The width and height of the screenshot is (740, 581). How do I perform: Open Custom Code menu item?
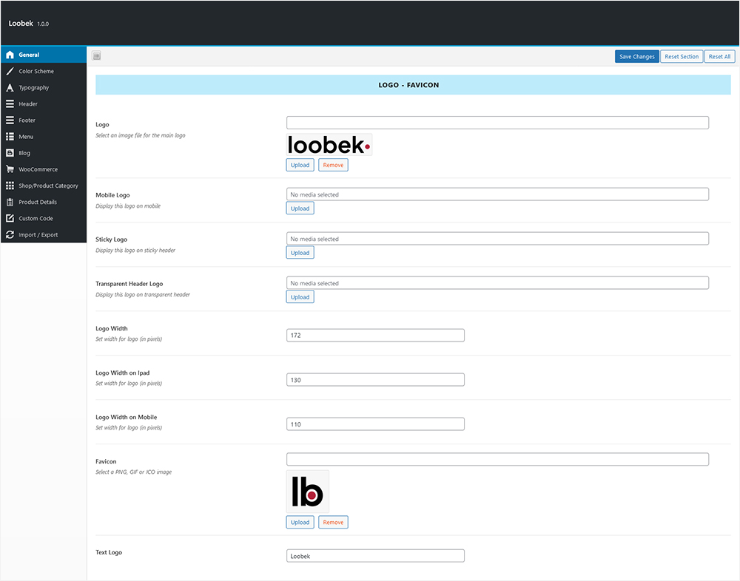tap(44, 218)
